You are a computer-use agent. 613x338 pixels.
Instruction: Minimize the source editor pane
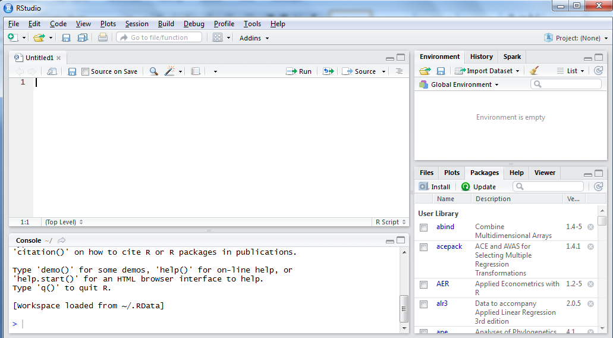(x=390, y=58)
